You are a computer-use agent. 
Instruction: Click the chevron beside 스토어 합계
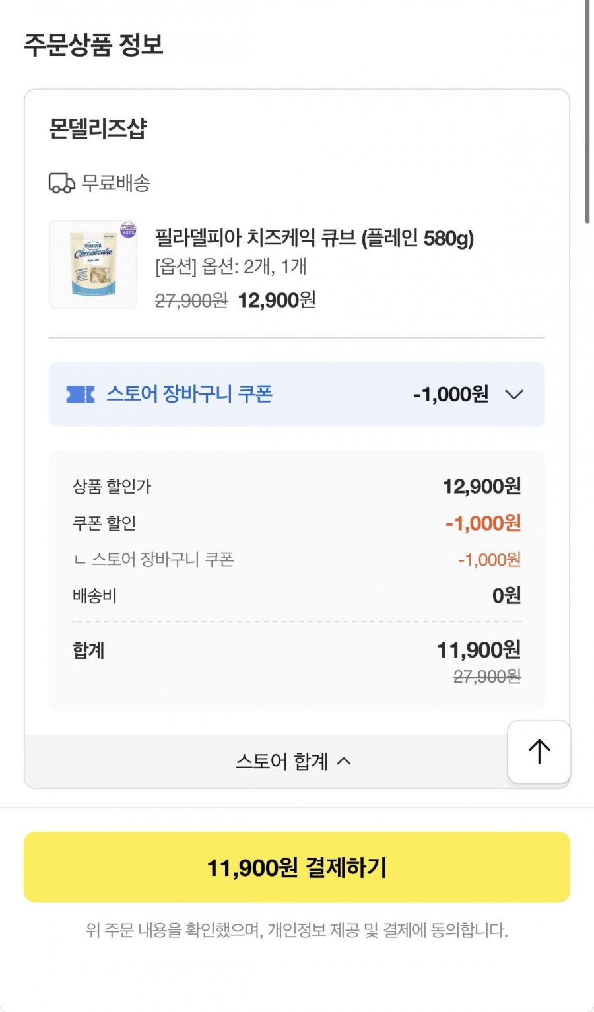click(344, 761)
